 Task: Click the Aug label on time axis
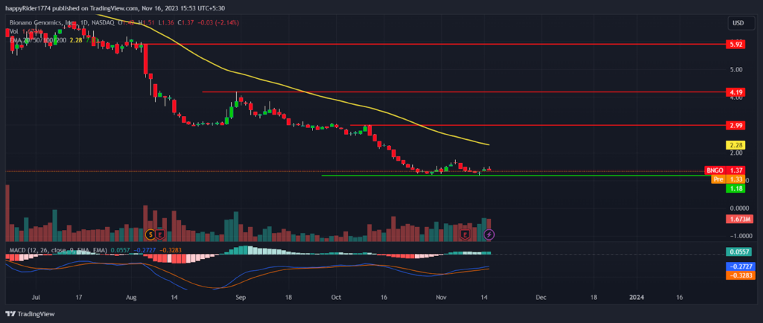[131, 297]
